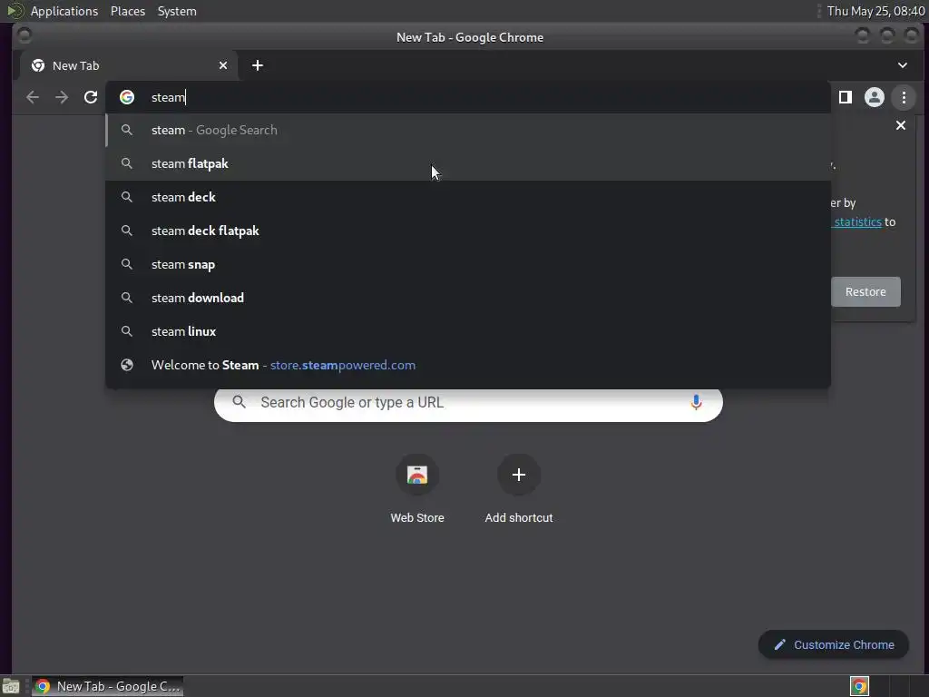Open the Applications menu
The image size is (929, 697).
[64, 11]
